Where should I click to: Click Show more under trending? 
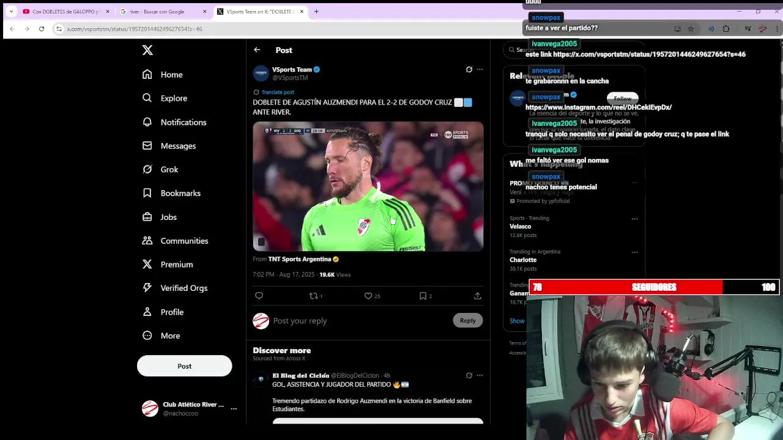pos(517,321)
